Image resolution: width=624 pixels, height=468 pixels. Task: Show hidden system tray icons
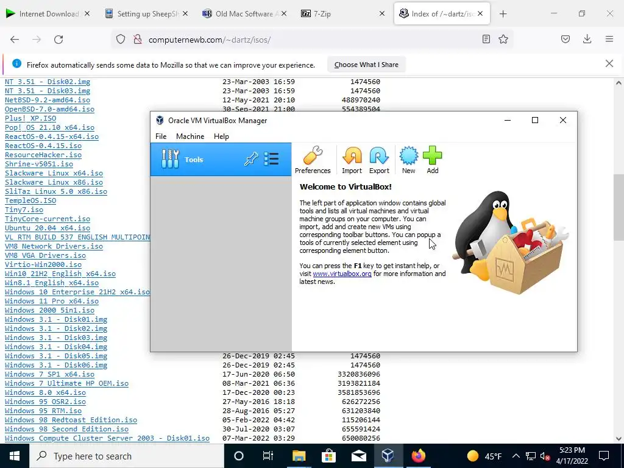(x=516, y=456)
